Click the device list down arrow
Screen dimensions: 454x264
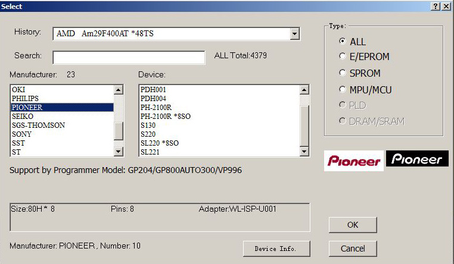304,151
